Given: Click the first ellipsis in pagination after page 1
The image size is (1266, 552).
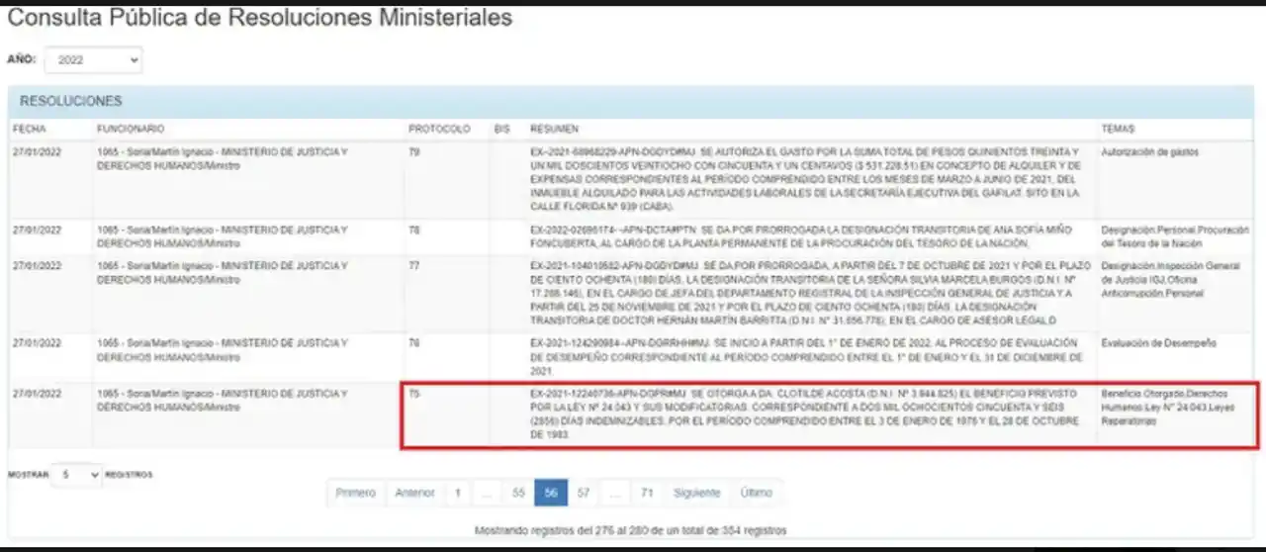Looking at the screenshot, I should pos(487,493).
